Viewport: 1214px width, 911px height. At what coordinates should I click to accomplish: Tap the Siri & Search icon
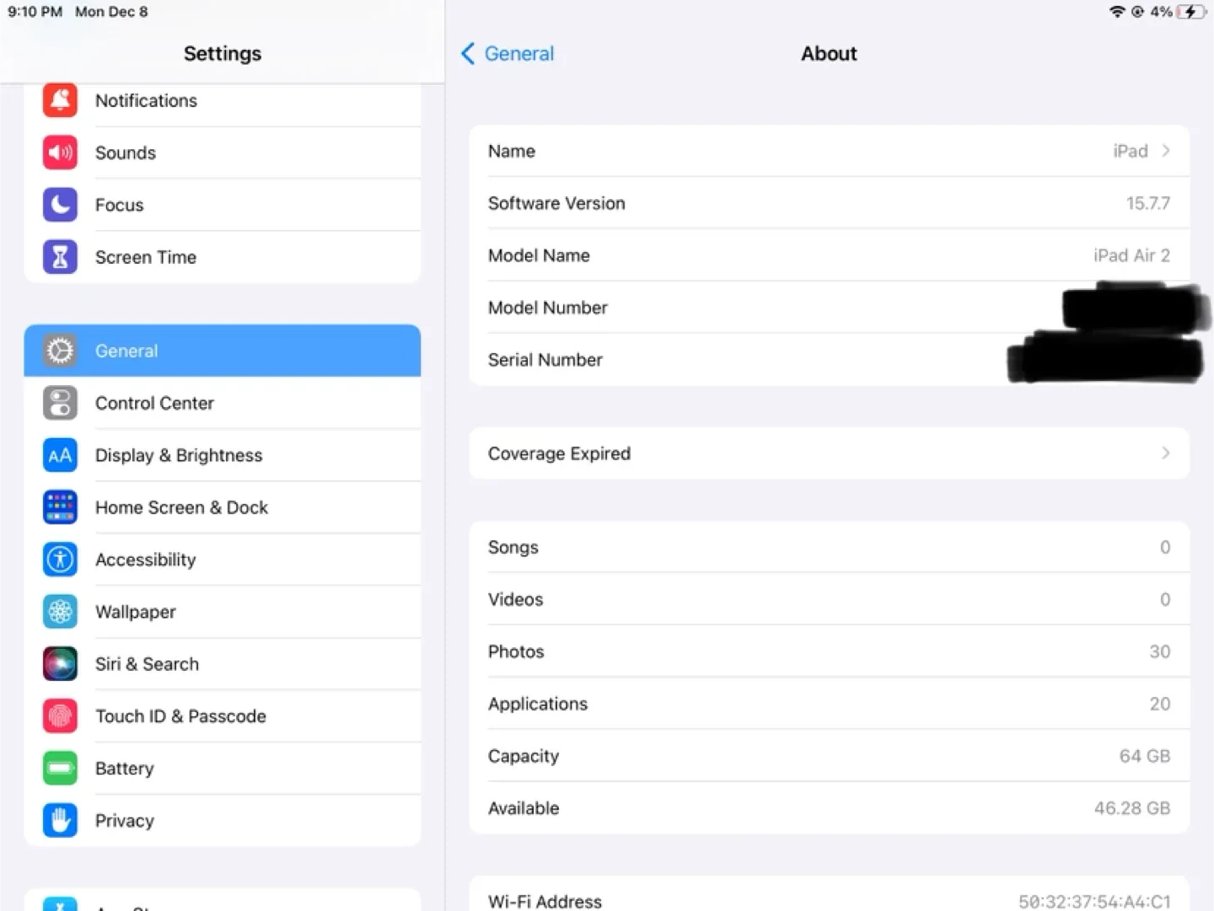59,664
